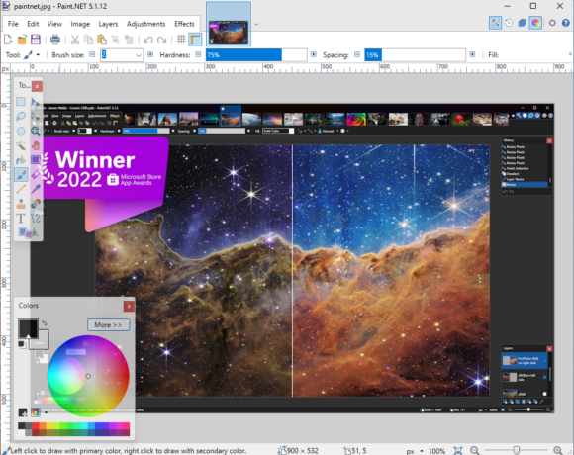The image size is (574, 455).
Task: Expand the image list chevron
Action: tap(256, 24)
